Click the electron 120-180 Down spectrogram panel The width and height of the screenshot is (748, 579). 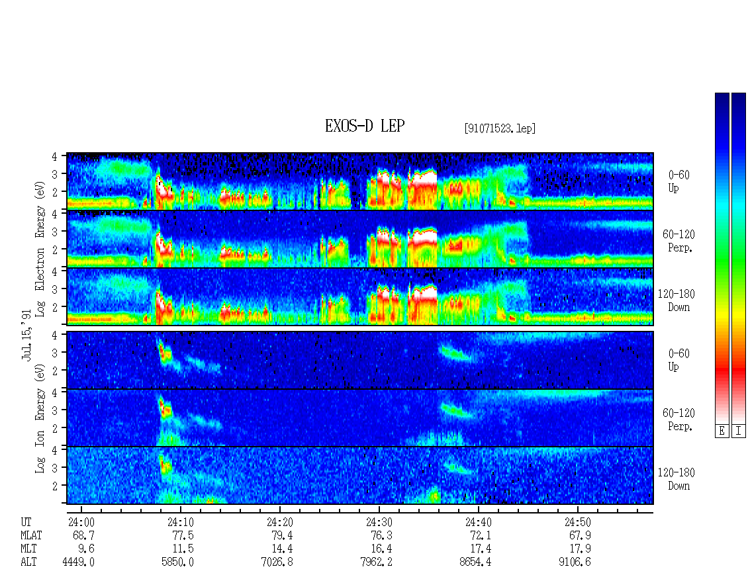point(360,296)
